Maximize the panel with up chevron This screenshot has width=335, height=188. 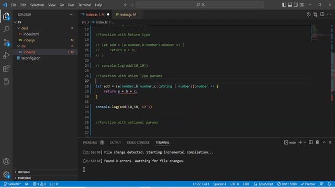pos(324,142)
